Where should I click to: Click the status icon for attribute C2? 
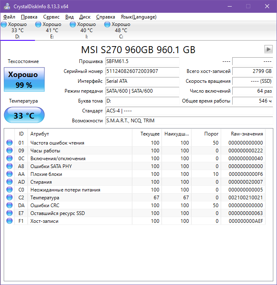(x=9, y=197)
